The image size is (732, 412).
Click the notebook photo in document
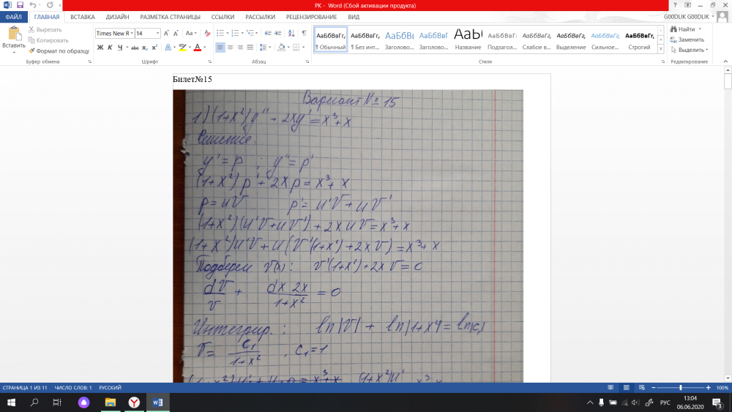coord(348,236)
